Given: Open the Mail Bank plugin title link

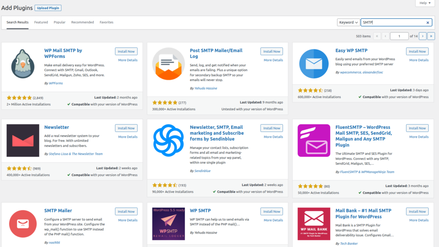Looking at the screenshot, I should tap(364, 214).
